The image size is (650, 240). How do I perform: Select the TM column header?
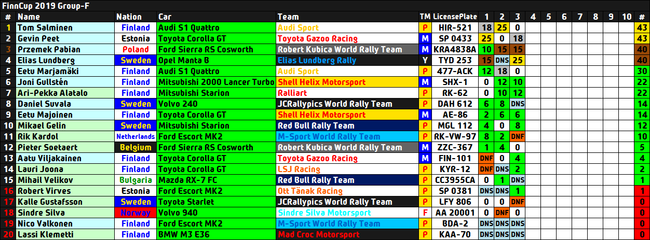point(425,17)
